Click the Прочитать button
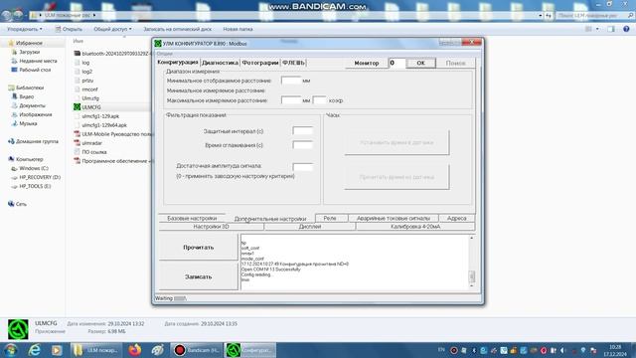636x358 pixels. 199,248
